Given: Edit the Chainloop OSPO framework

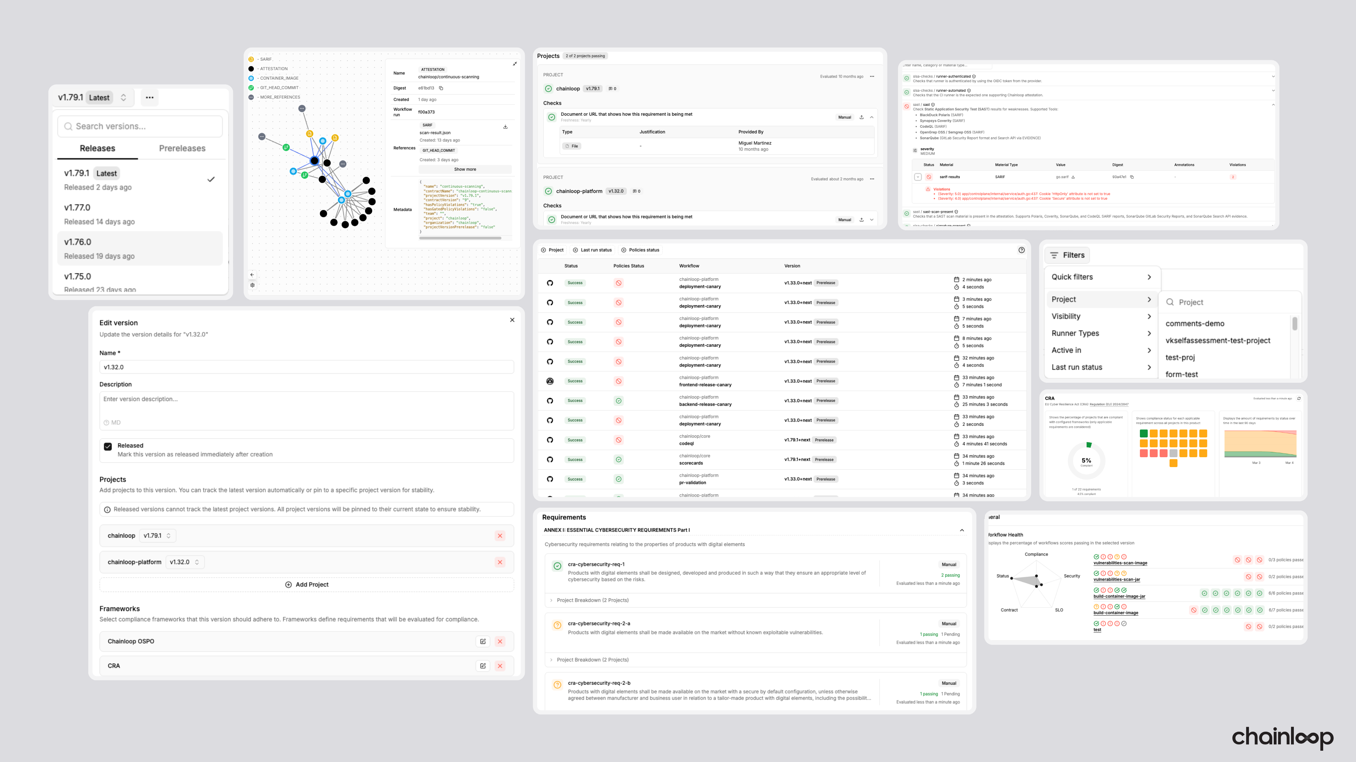Looking at the screenshot, I should [x=483, y=641].
